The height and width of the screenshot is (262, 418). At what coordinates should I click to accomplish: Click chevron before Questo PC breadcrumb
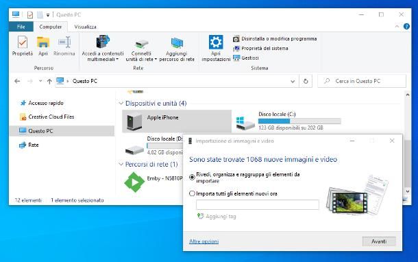[68, 81]
